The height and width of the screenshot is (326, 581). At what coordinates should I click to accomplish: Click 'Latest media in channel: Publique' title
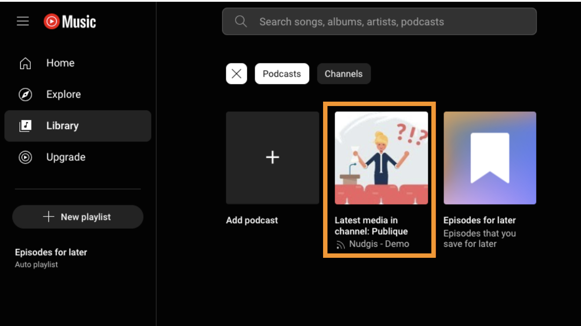(x=371, y=226)
